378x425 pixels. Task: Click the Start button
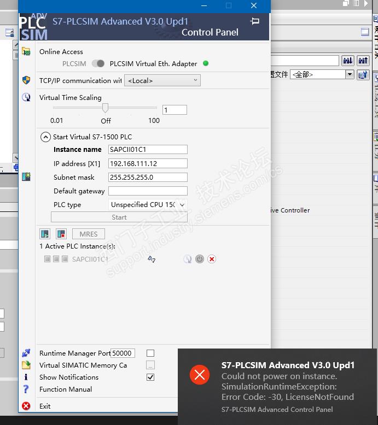119,217
